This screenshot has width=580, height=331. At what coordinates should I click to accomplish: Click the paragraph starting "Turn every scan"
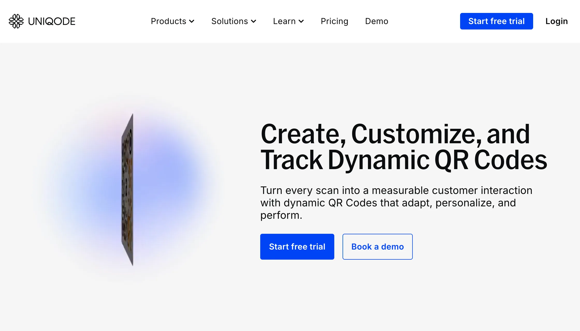(396, 203)
